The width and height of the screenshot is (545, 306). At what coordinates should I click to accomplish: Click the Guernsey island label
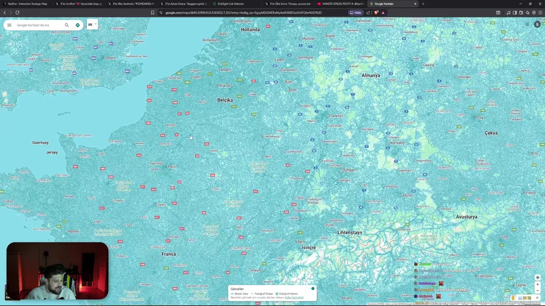40,143
